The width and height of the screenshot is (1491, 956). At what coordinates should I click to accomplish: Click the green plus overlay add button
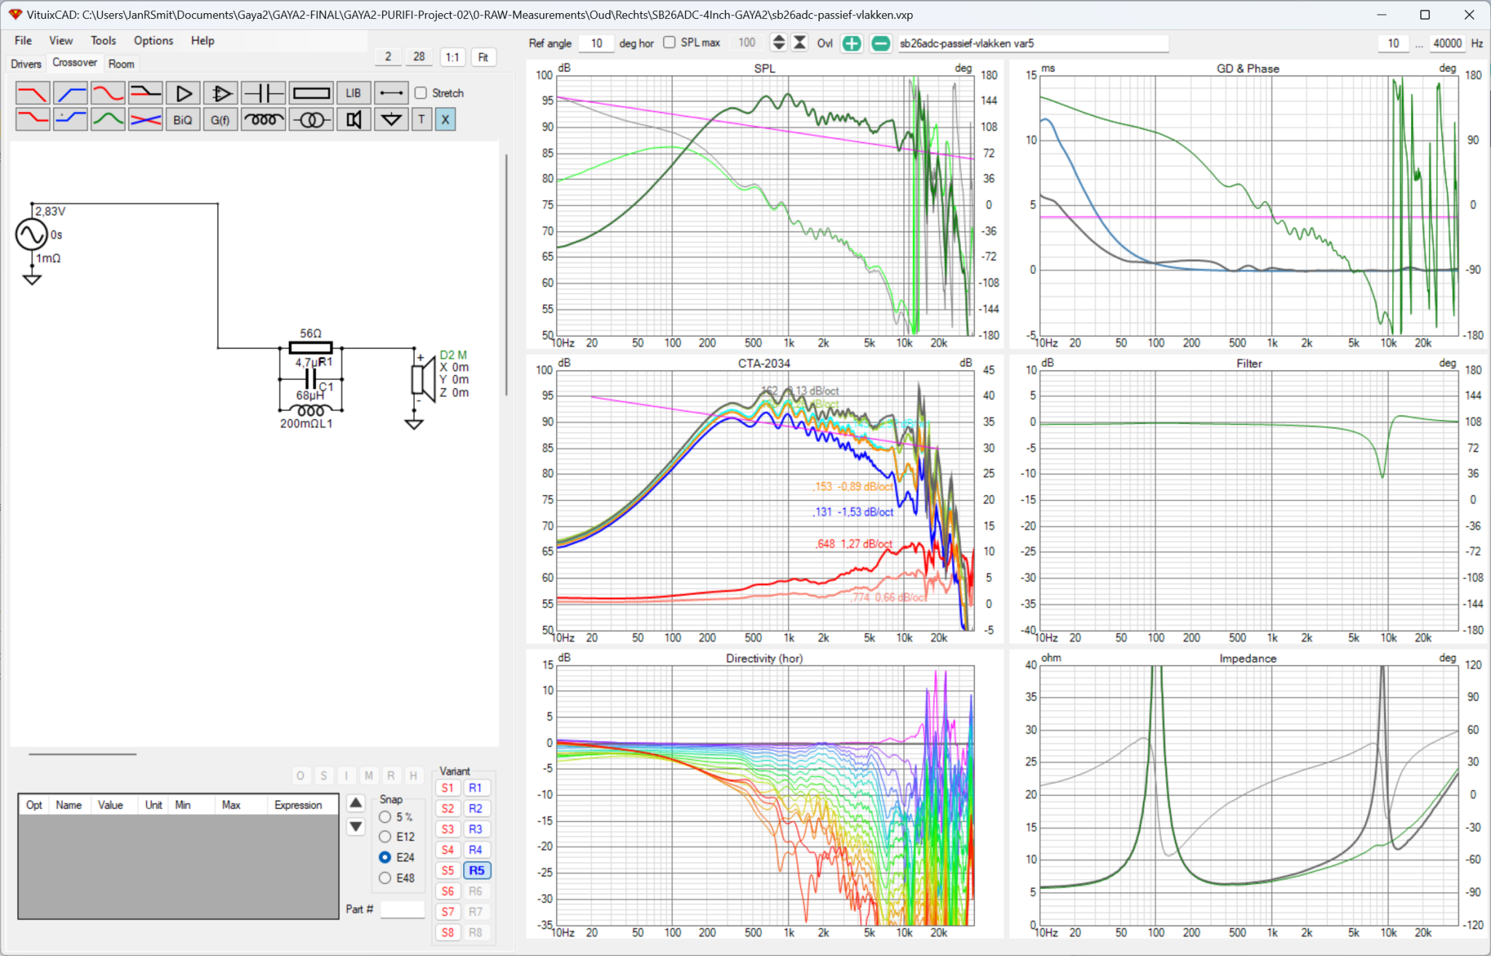coord(852,44)
